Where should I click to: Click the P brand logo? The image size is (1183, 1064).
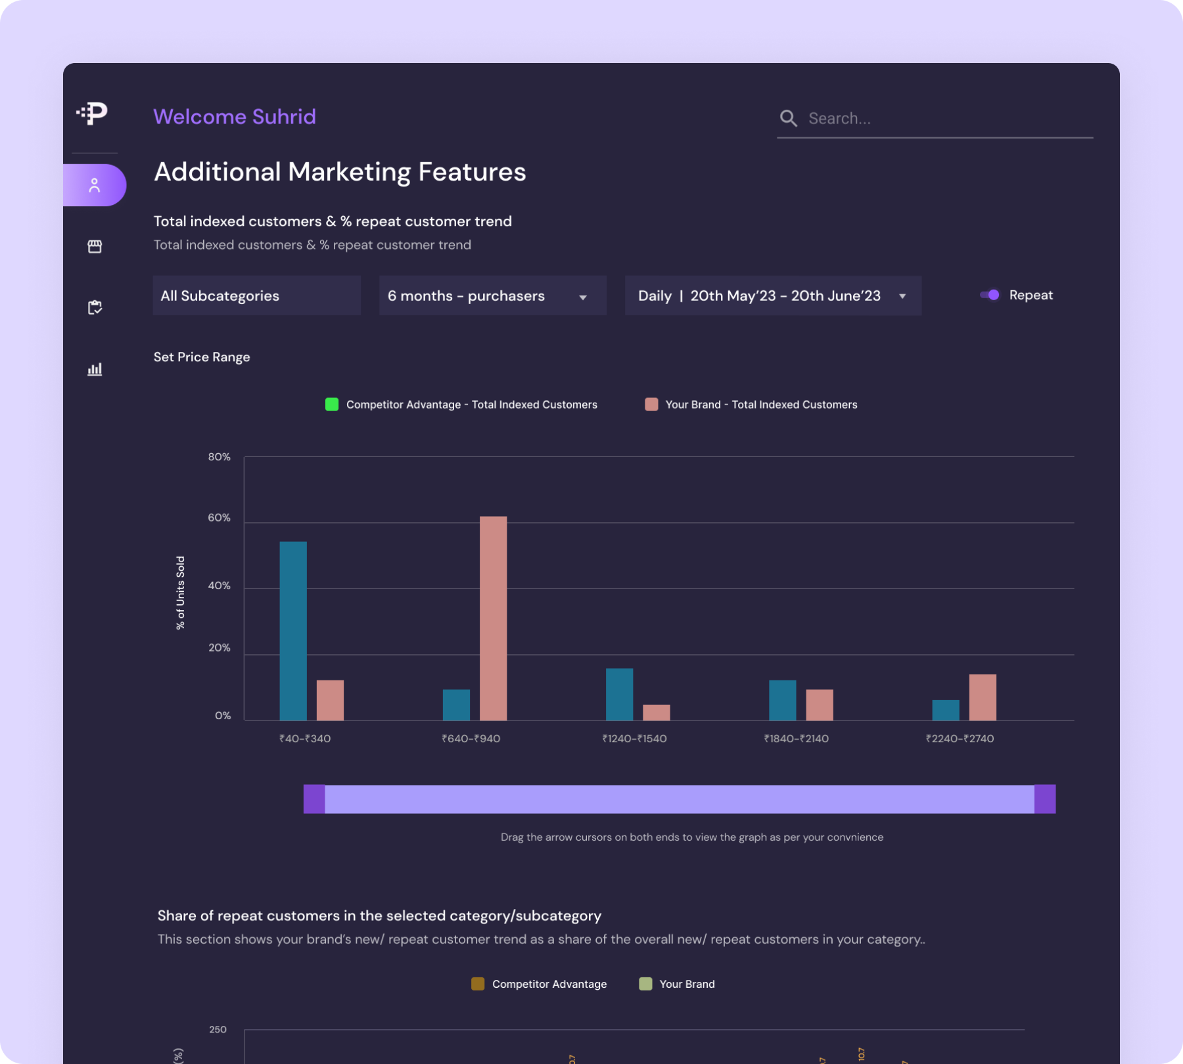point(93,115)
